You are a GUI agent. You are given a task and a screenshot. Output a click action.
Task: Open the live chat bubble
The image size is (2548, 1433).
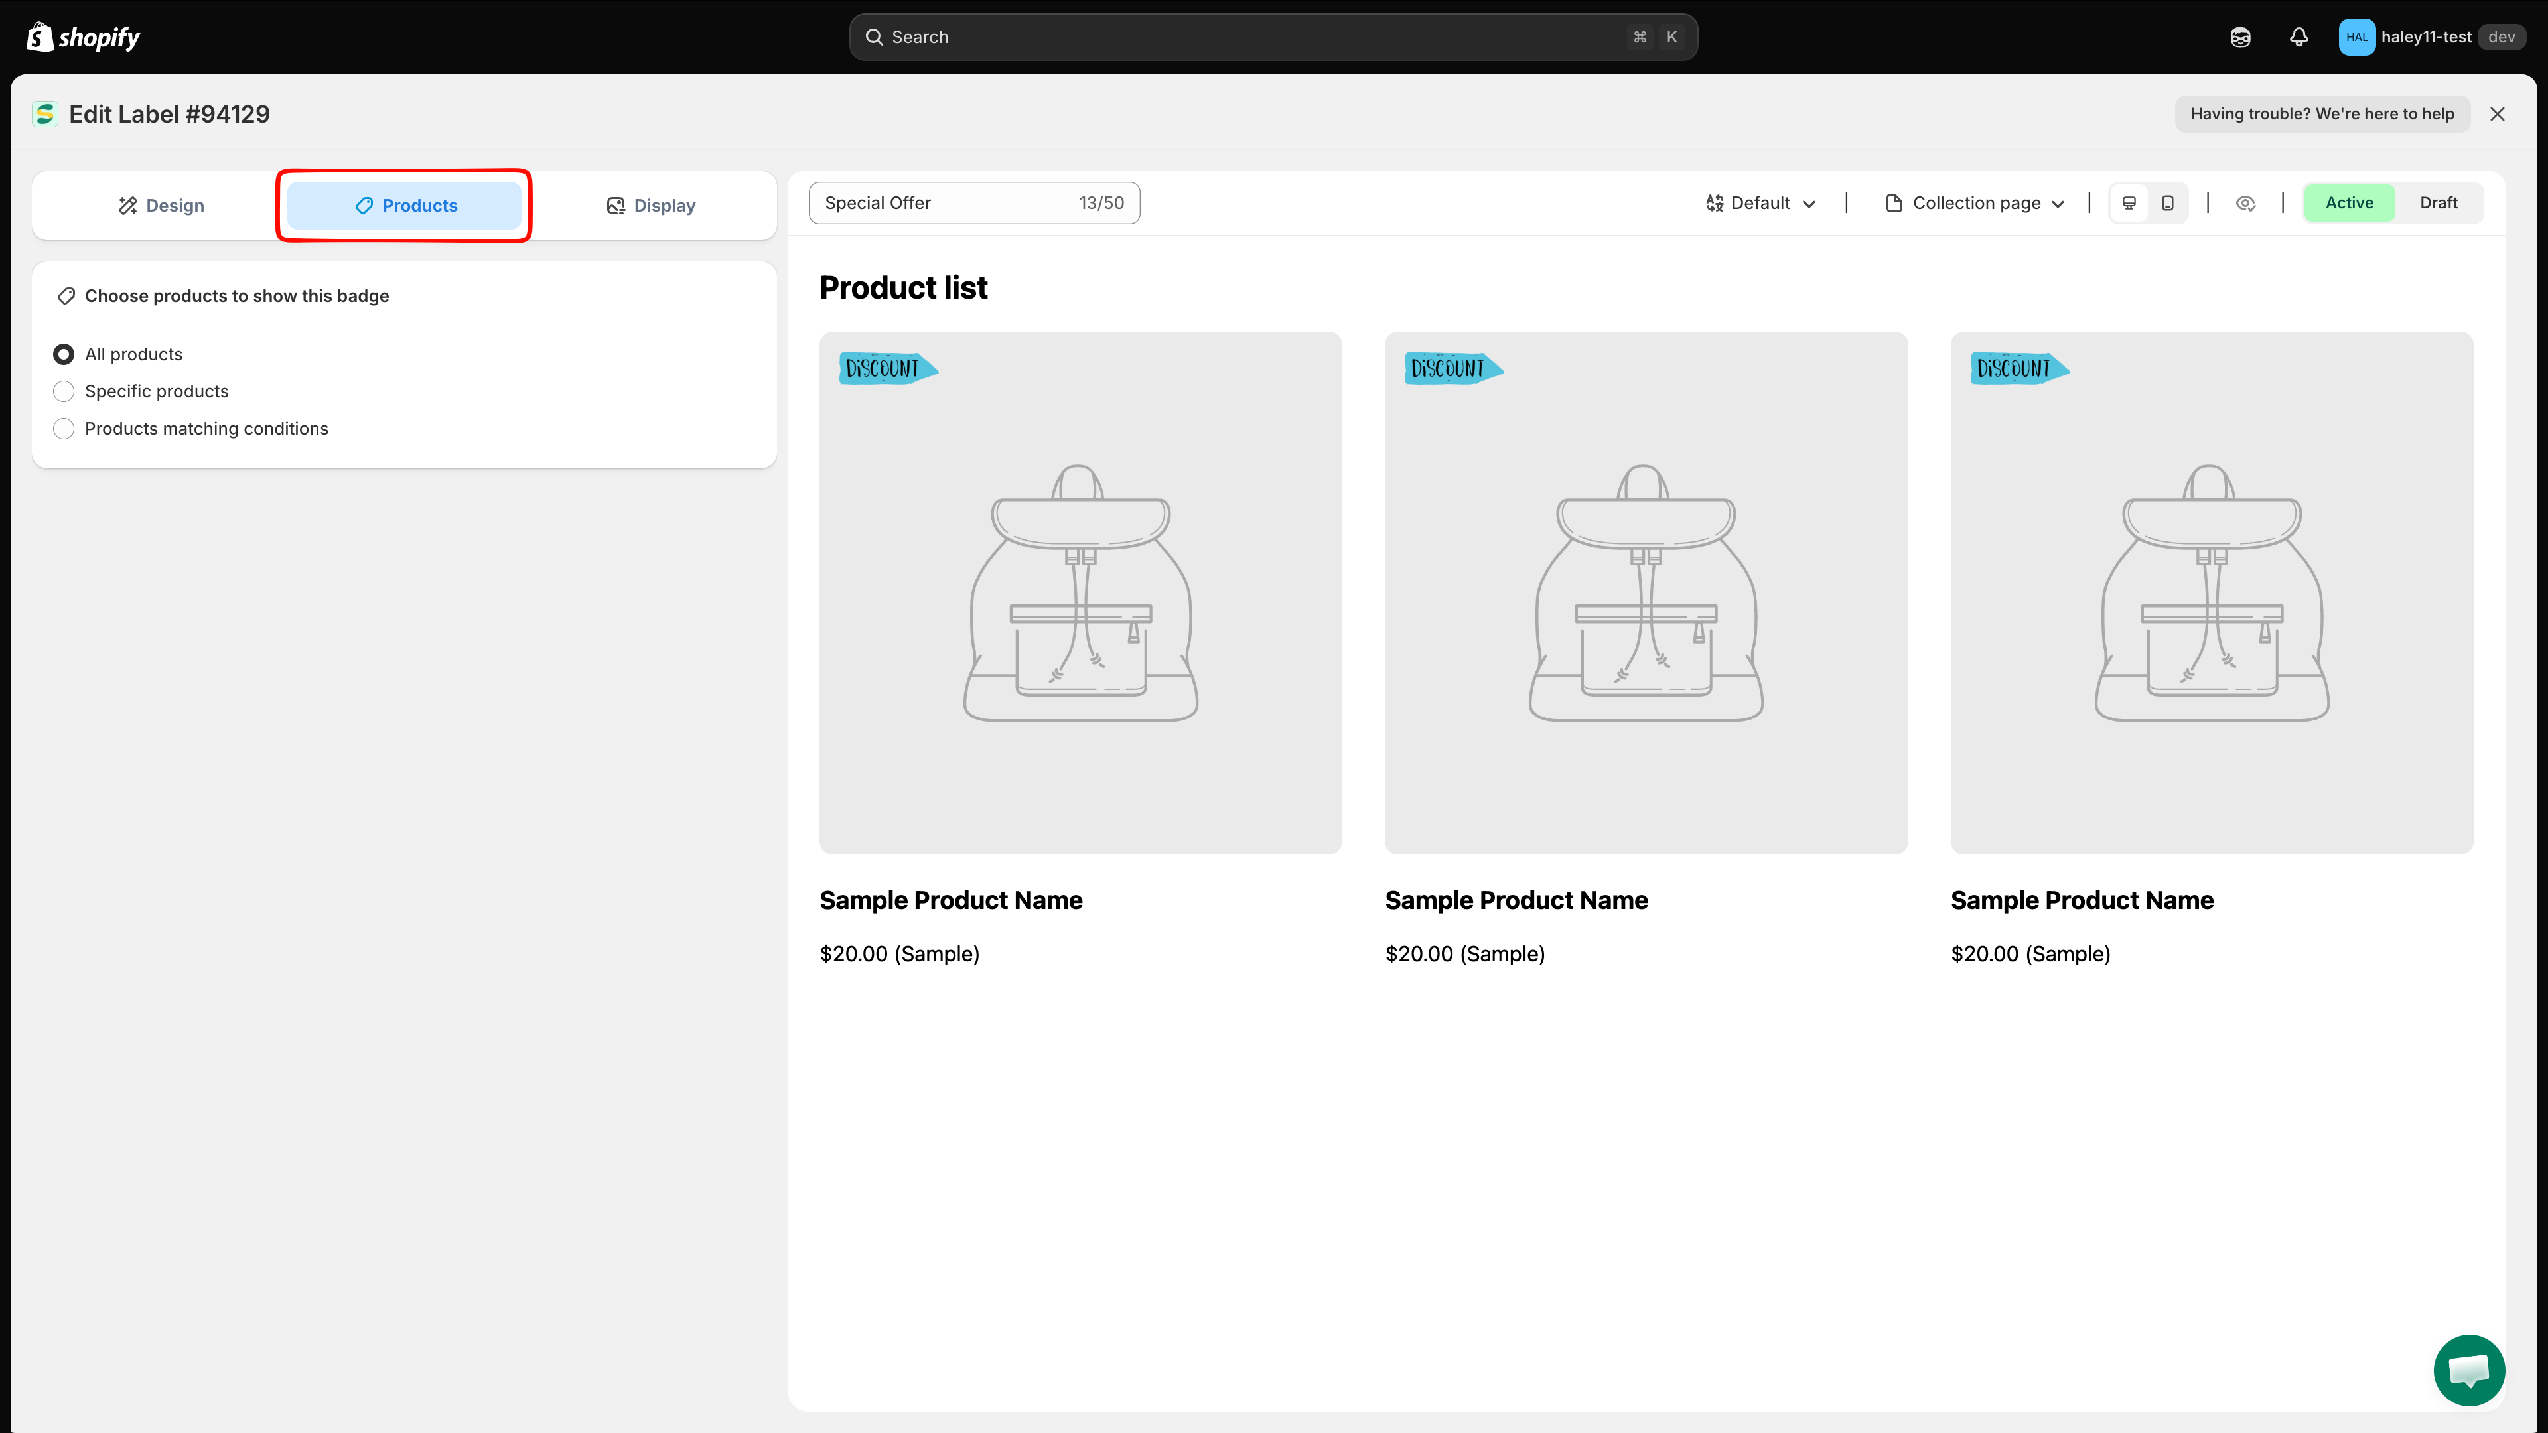(2469, 1370)
